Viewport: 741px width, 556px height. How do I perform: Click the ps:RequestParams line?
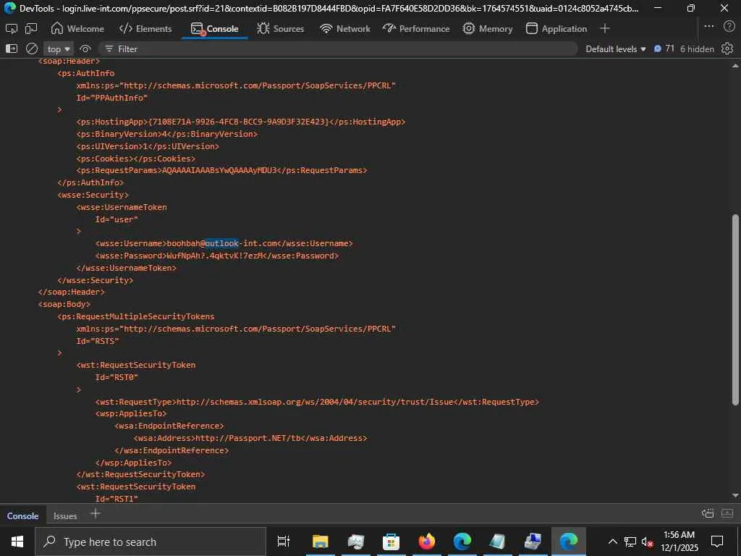(221, 170)
